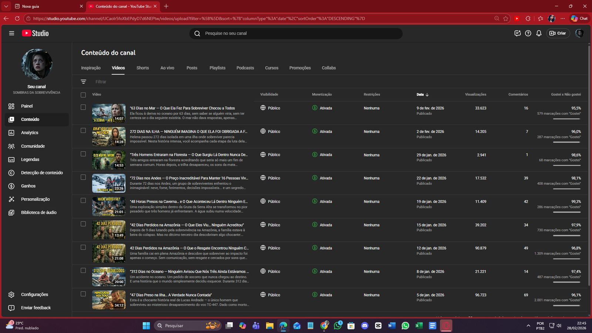Check the box for "72 Dias nos Andes" video
This screenshot has width=592, height=333.
click(x=83, y=177)
